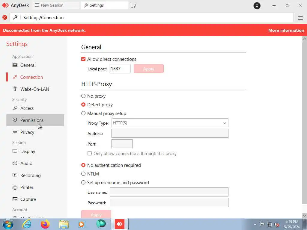Open the General settings page
The height and width of the screenshot is (230, 307).
(35, 65)
